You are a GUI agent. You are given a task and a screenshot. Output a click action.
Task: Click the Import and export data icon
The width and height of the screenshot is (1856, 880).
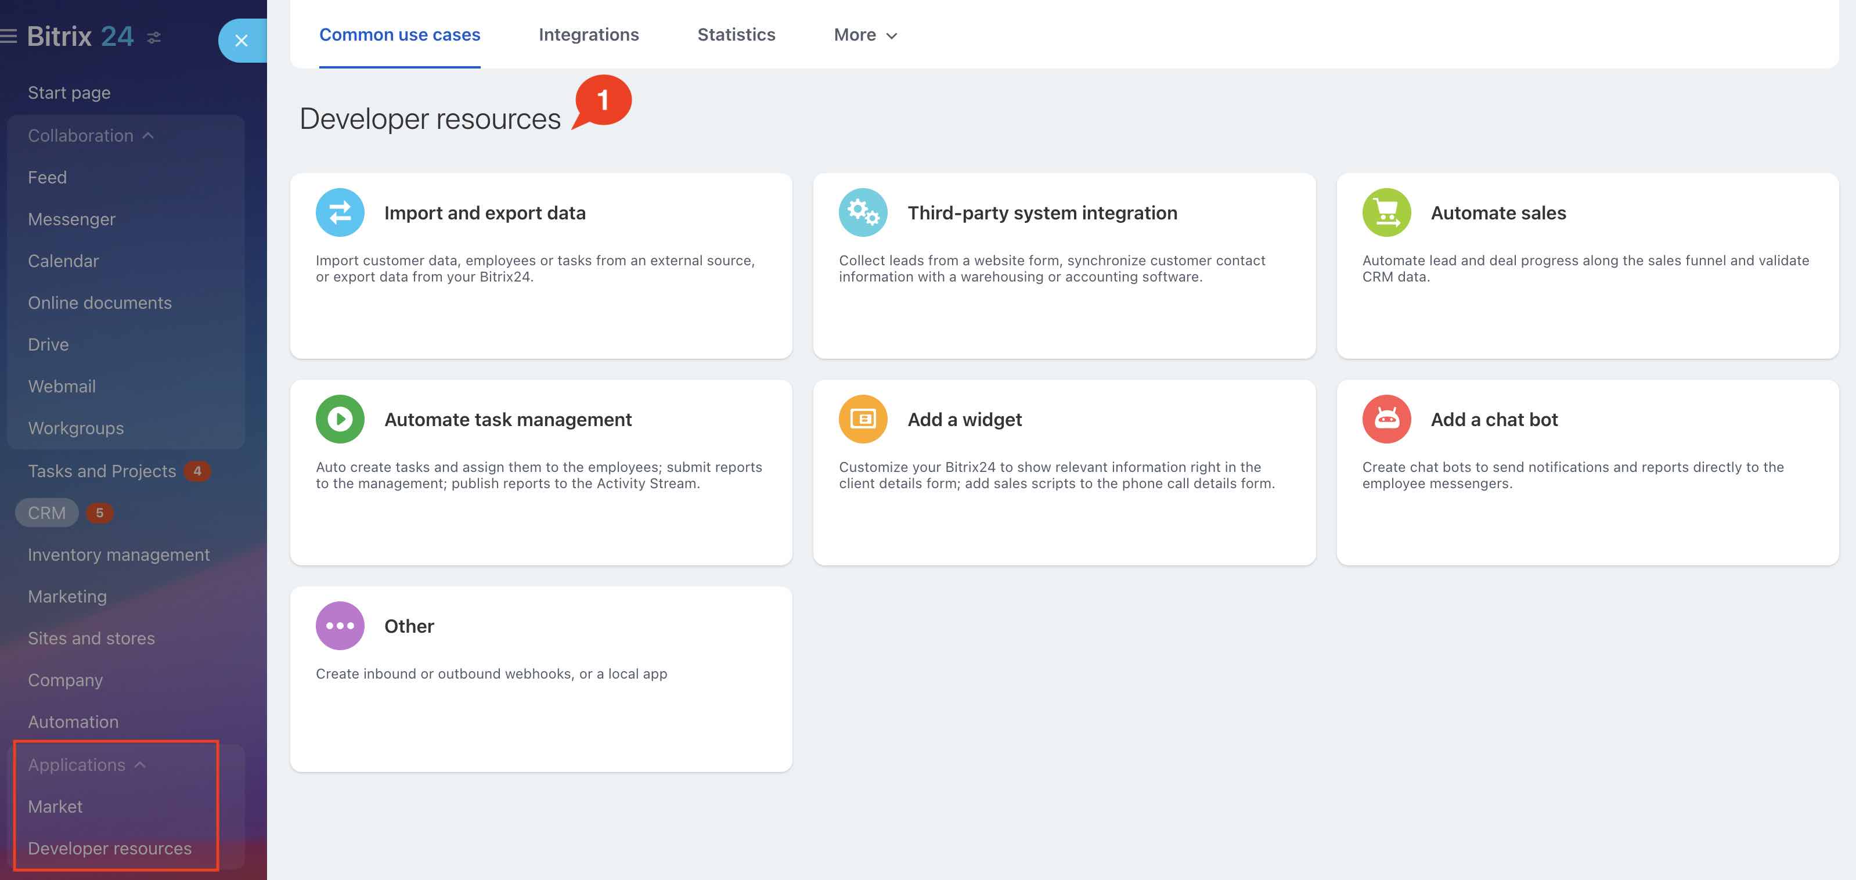pyautogui.click(x=340, y=212)
